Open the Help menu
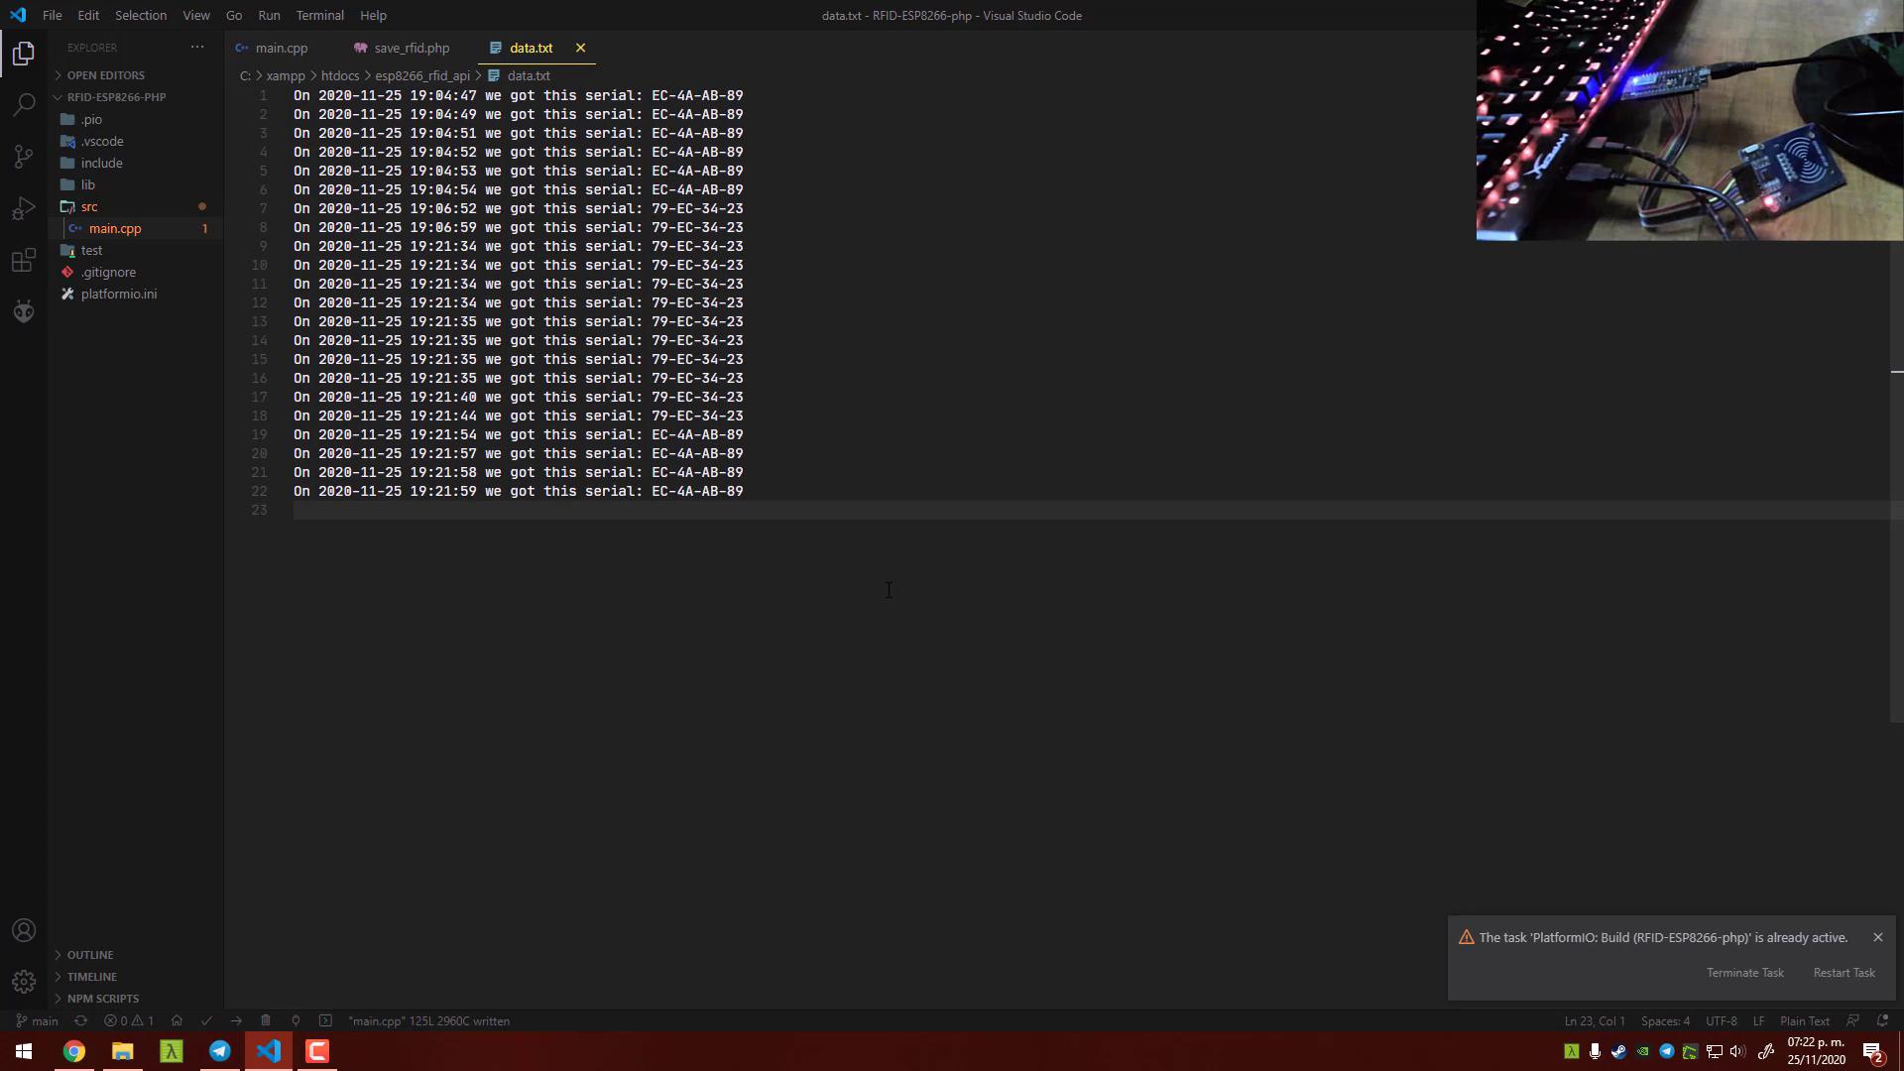This screenshot has width=1904, height=1071. pos(374,15)
